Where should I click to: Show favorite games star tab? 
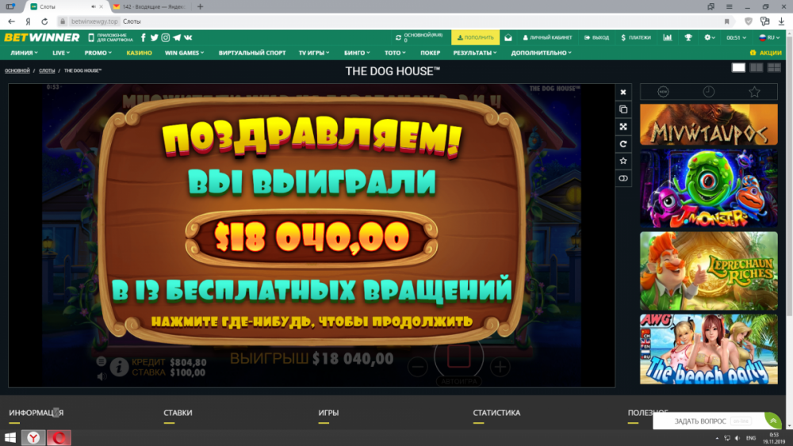(x=755, y=91)
